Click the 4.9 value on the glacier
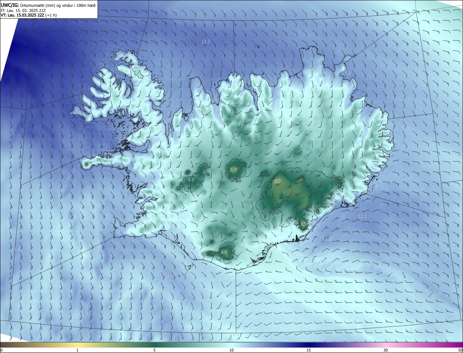The width and height of the screenshot is (463, 353). pyautogui.click(x=191, y=180)
